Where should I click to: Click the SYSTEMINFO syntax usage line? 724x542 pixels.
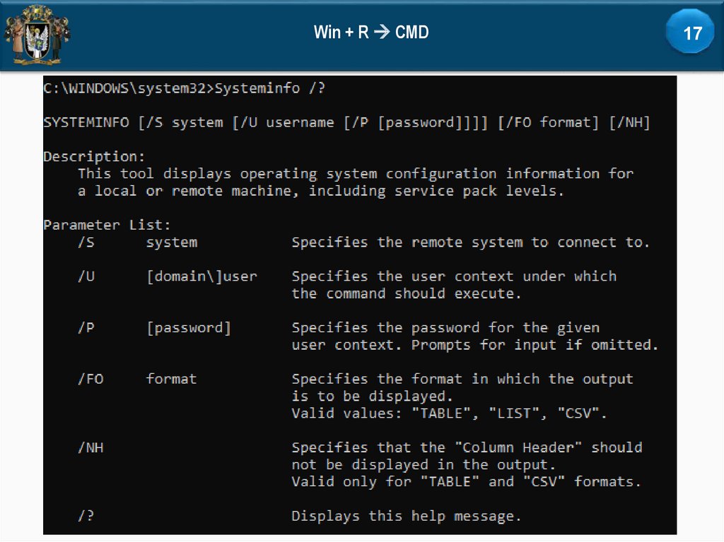346,122
